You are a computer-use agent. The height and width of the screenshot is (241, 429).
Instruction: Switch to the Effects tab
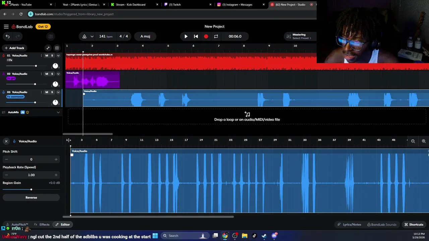point(42,225)
